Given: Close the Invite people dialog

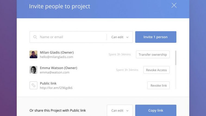Looking at the screenshot, I should pos(174,5).
